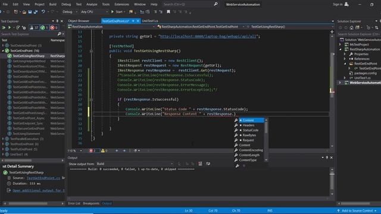The image size is (381, 214).
Task: Select the TestGetUsingRestSharp test row
Action: (x=33, y=56)
